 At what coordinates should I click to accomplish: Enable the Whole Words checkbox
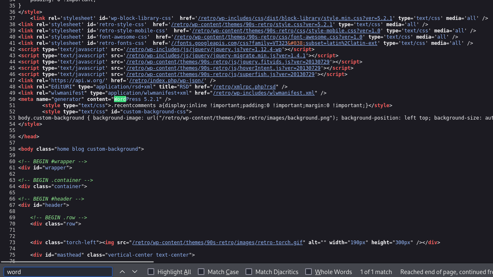[x=308, y=272]
